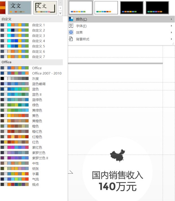Apply the 黄橙色 color scheme
Image resolution: width=175 pixels, height=201 pixels.
point(31,121)
